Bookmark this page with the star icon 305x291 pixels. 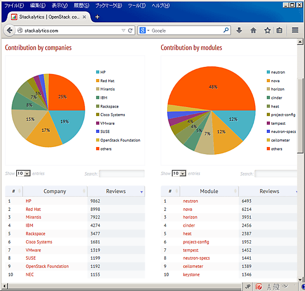pyautogui.click(x=267, y=30)
